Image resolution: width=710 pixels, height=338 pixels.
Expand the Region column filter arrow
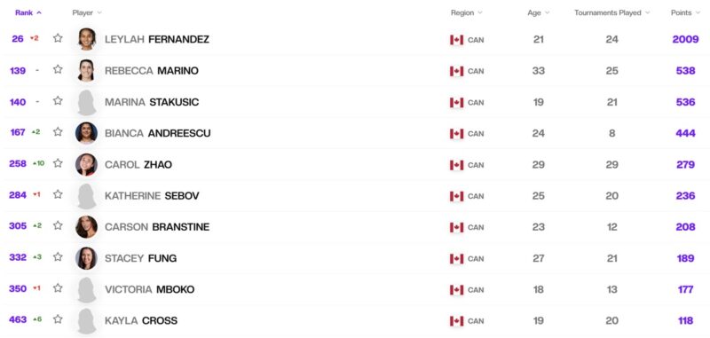[480, 12]
